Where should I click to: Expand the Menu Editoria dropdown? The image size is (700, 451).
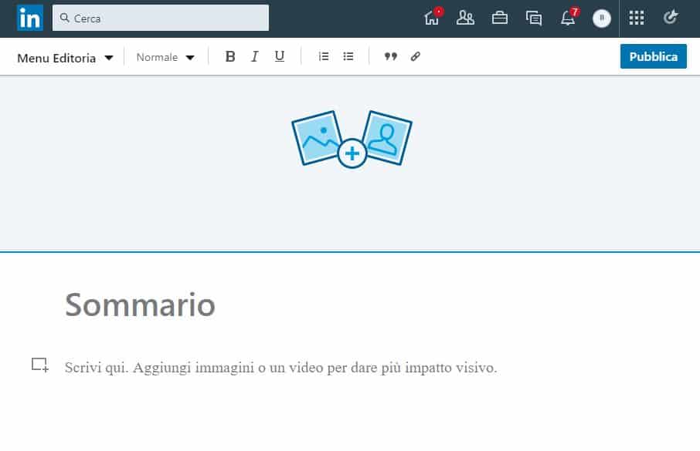[66, 58]
